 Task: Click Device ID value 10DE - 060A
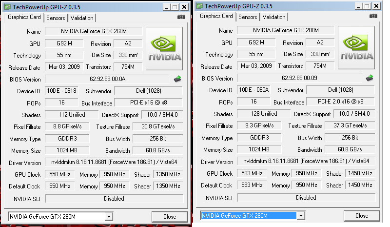pyautogui.click(x=253, y=90)
